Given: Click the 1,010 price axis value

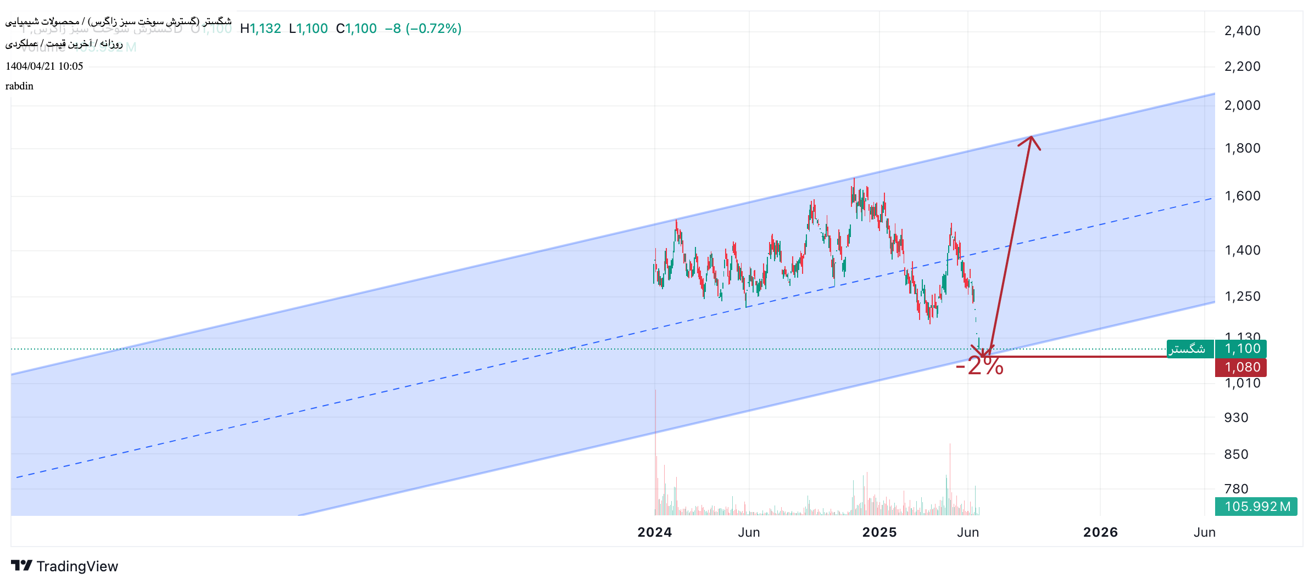Looking at the screenshot, I should point(1243,383).
